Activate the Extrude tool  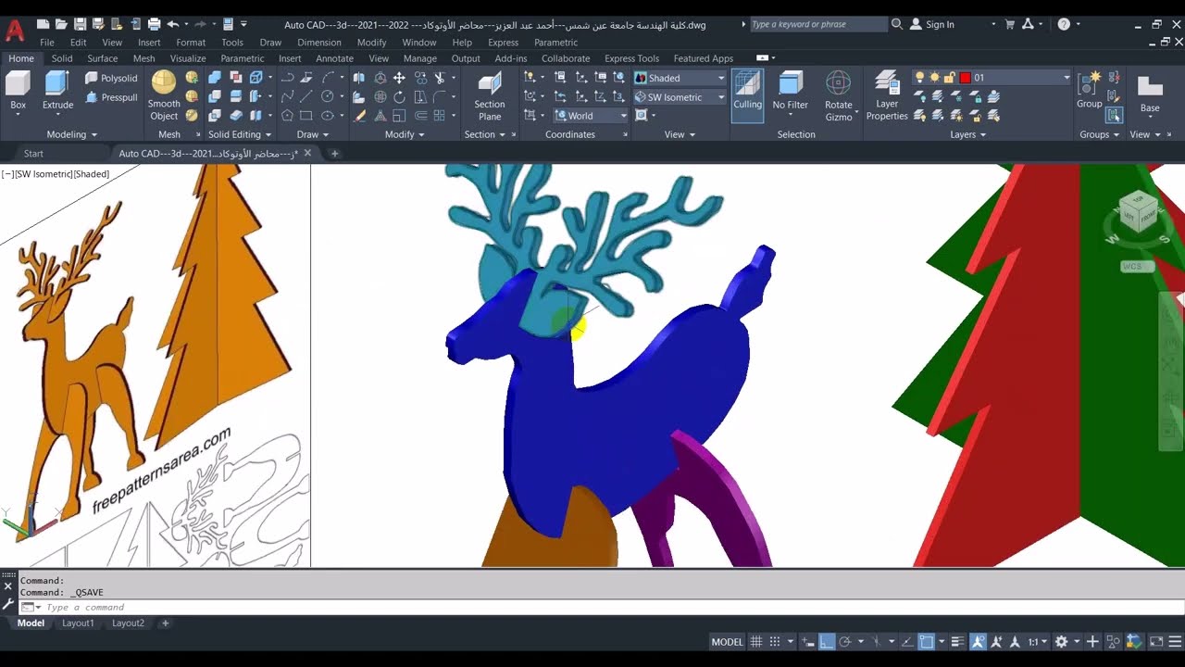57,92
